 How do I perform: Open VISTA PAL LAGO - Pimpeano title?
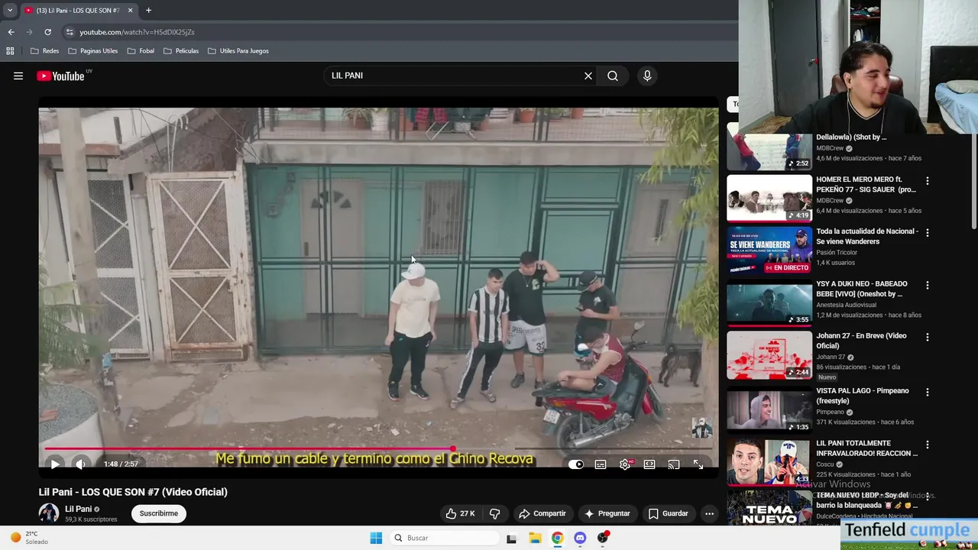863,396
